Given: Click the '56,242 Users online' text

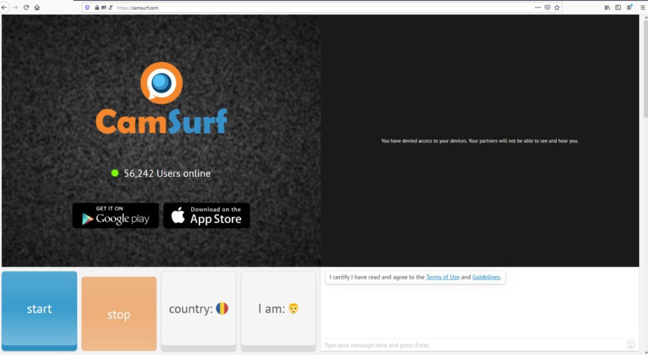Looking at the screenshot, I should click(167, 174).
